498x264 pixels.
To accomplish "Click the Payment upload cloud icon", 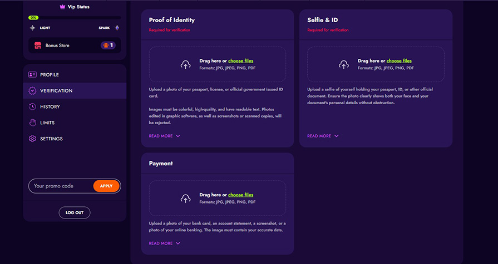I will point(185,198).
